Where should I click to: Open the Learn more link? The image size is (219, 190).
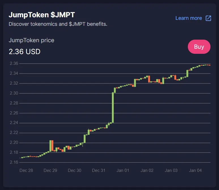189,18
